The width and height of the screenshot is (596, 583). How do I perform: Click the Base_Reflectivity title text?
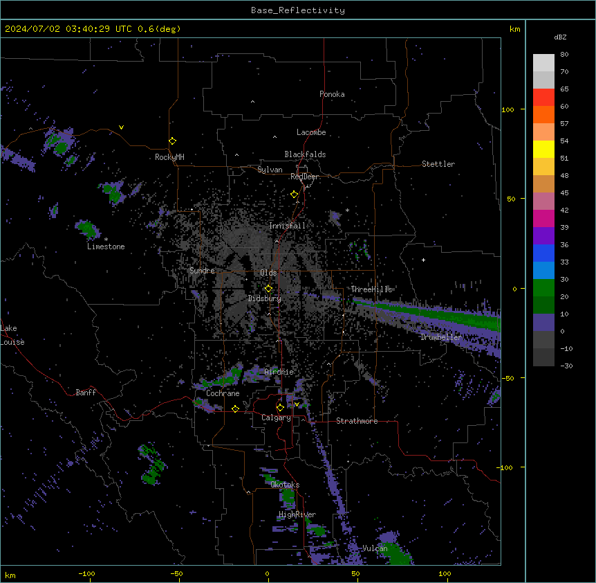click(298, 10)
